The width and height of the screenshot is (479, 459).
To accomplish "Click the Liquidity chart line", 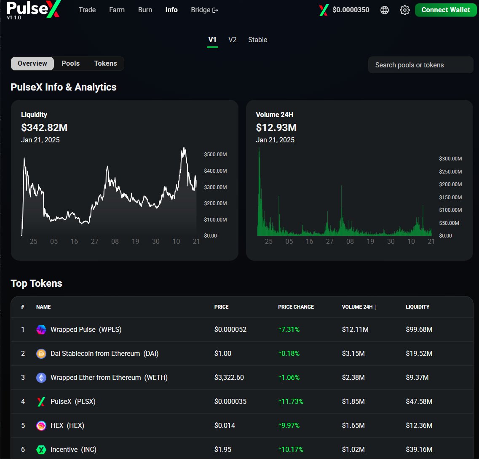I will pyautogui.click(x=109, y=192).
